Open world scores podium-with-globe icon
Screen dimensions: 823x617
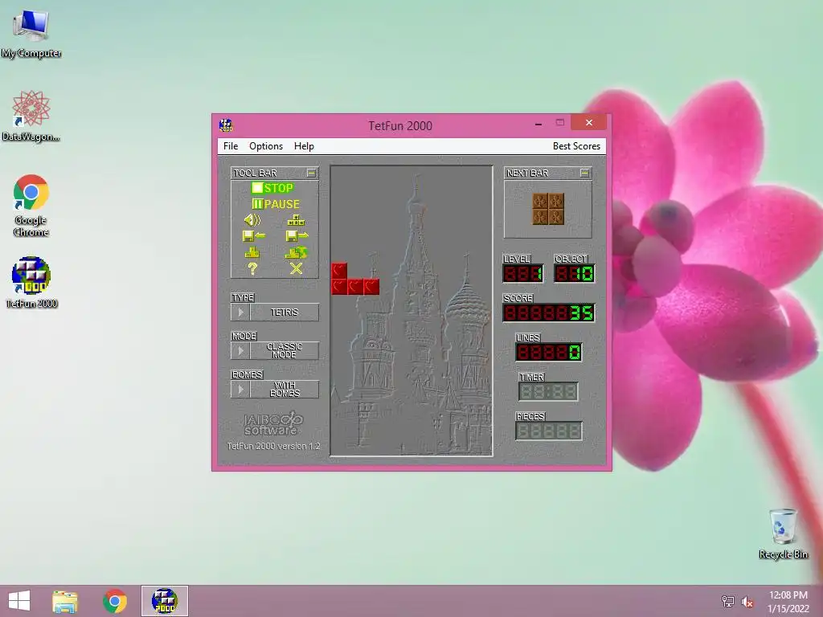coord(296,252)
